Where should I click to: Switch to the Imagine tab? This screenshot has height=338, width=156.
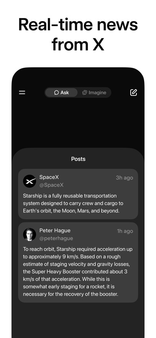[x=94, y=93]
